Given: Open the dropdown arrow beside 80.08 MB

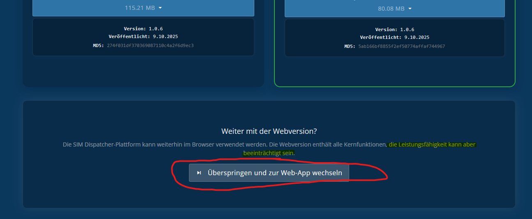Looking at the screenshot, I should click(410, 9).
